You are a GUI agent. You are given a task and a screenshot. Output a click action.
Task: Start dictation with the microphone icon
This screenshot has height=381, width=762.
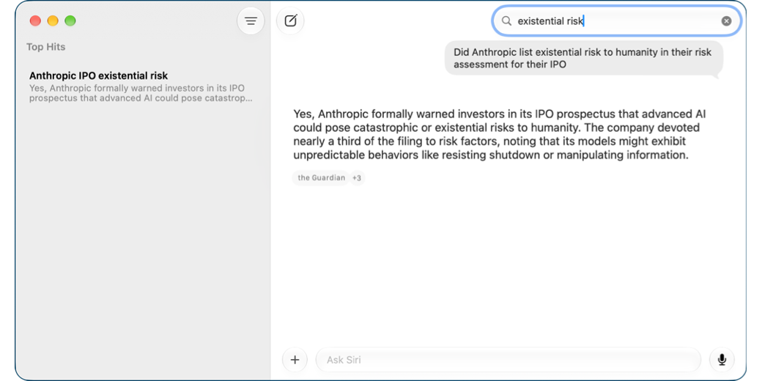pos(722,360)
